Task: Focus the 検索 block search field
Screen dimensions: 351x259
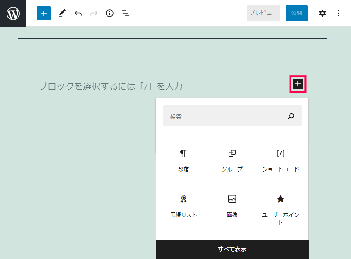Action: [233, 116]
